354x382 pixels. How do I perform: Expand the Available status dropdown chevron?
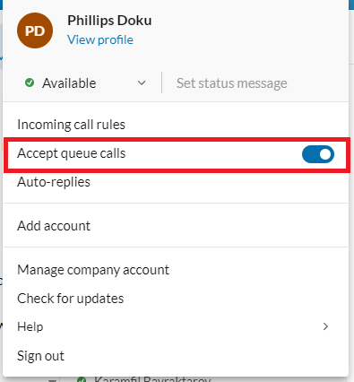[142, 82]
